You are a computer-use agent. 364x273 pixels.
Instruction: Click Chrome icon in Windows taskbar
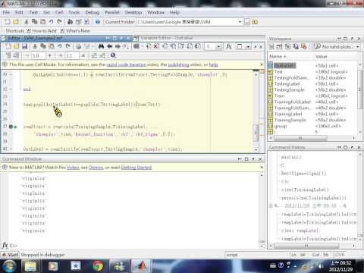pyautogui.click(x=98, y=266)
